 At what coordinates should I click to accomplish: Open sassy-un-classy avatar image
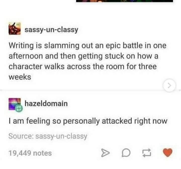15,28
